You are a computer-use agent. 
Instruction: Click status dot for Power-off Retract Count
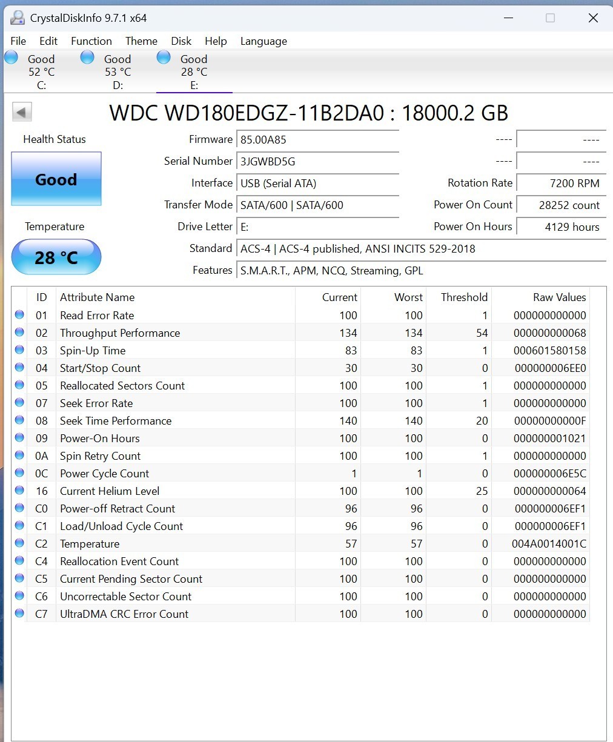point(19,508)
